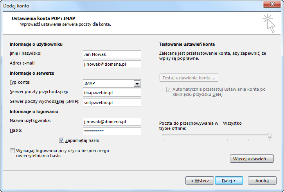The image size is (284, 192).
Task: Click the Imię i nazwisko name field
Action: coord(112,54)
